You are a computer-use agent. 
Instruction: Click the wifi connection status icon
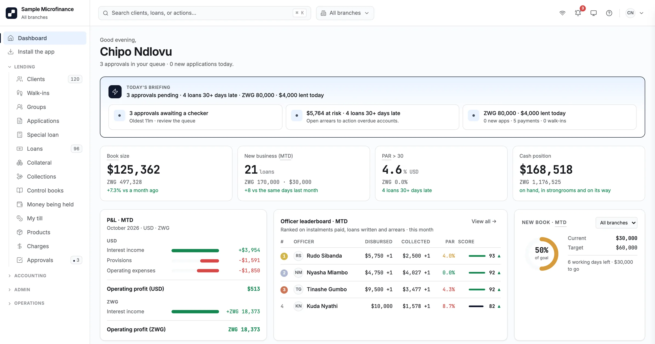point(562,13)
